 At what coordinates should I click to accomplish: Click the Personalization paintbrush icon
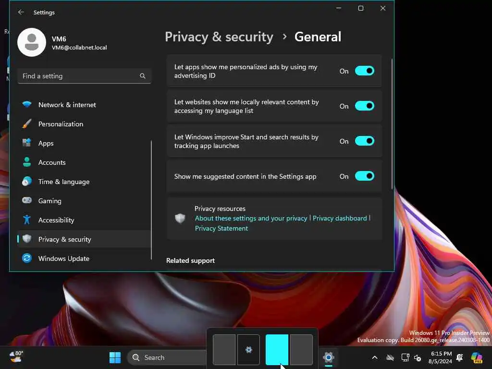click(x=27, y=123)
